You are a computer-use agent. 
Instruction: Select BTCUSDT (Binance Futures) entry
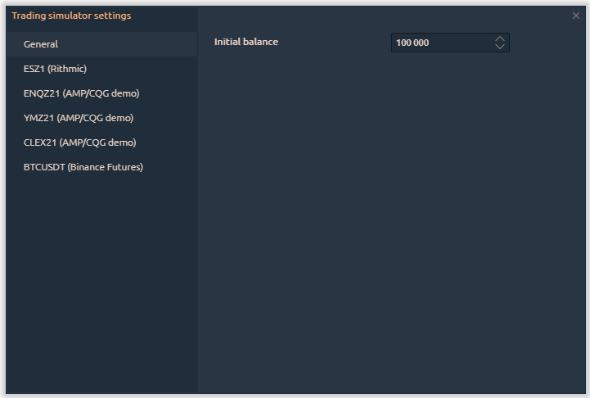point(83,167)
